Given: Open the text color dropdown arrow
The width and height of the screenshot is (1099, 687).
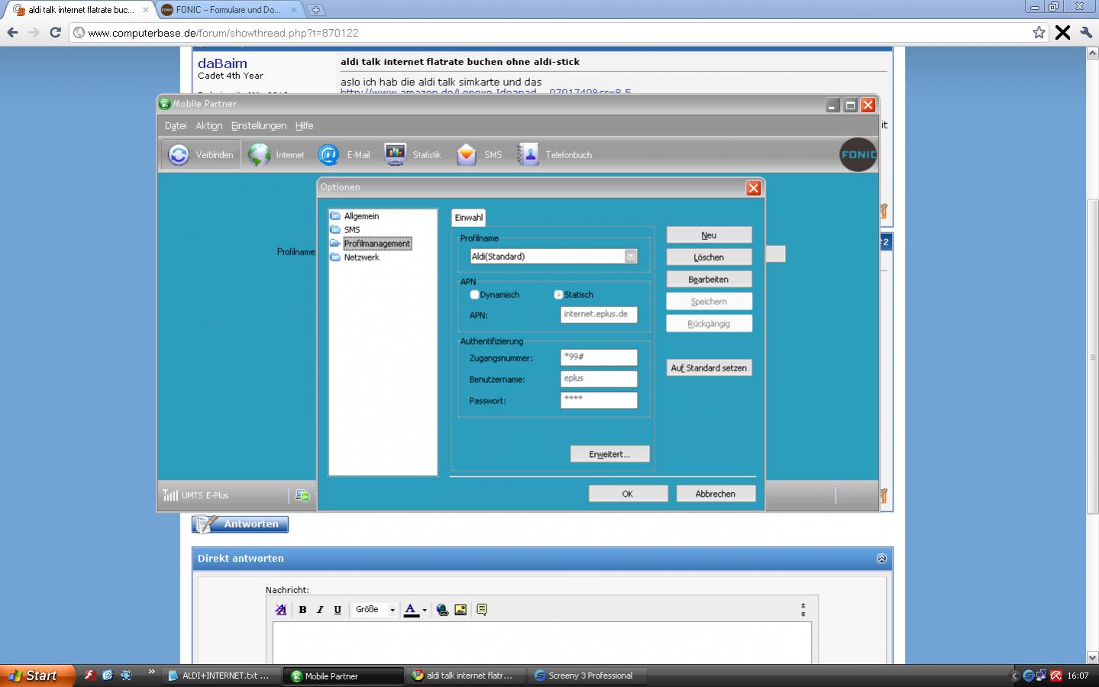Looking at the screenshot, I should coord(425,610).
